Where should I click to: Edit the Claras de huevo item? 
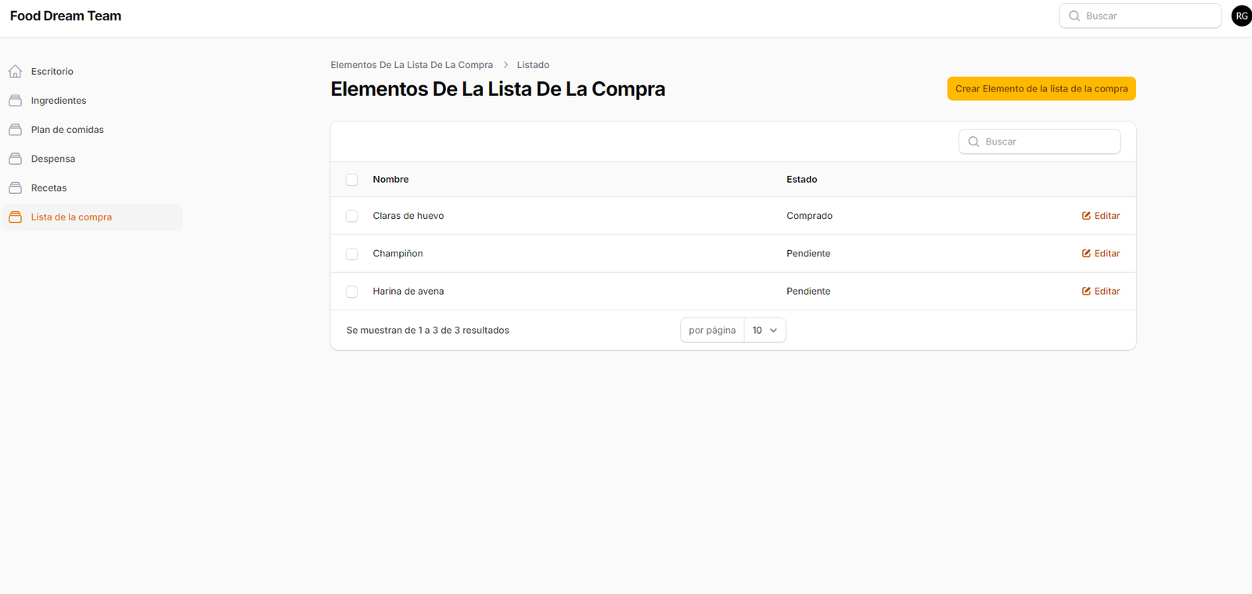pyautogui.click(x=1101, y=216)
